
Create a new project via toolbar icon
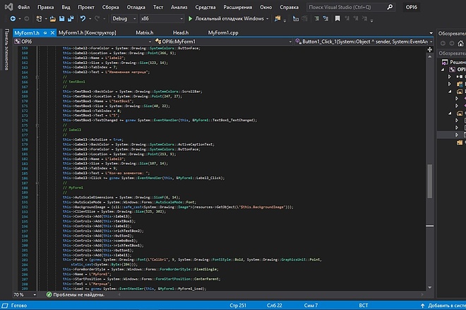(x=39, y=19)
